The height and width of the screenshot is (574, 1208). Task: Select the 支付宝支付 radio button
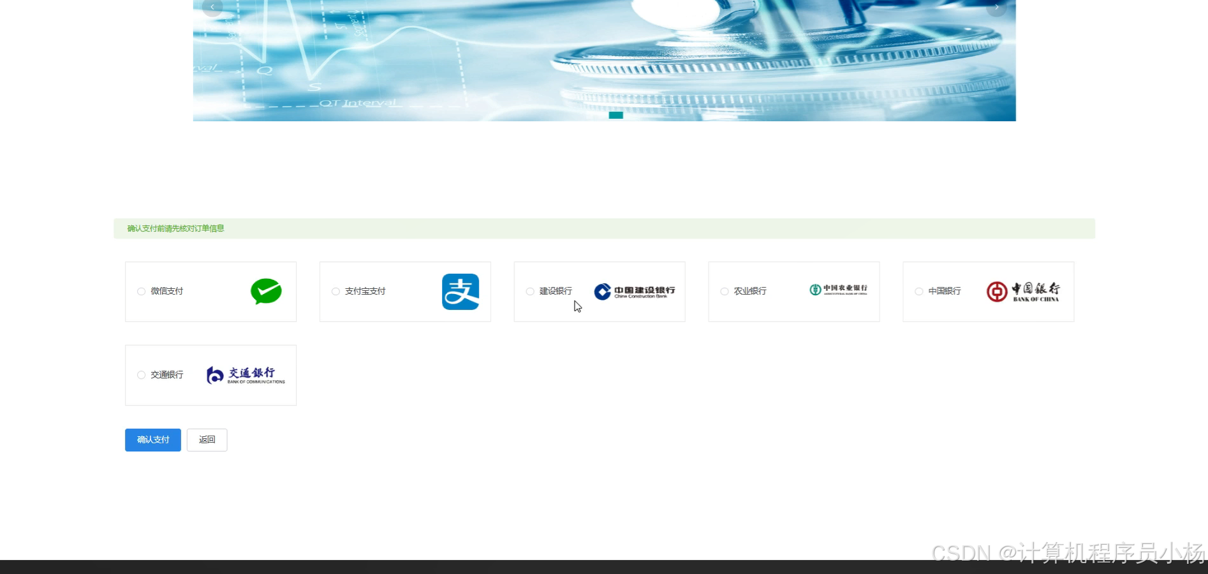point(335,291)
